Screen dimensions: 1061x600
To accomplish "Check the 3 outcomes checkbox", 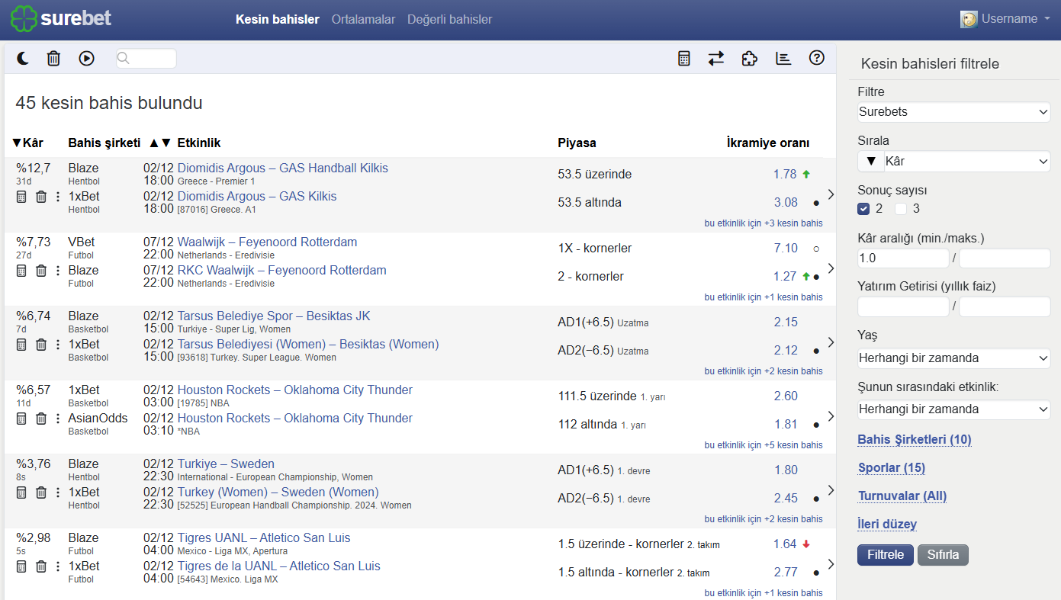I will tap(901, 209).
